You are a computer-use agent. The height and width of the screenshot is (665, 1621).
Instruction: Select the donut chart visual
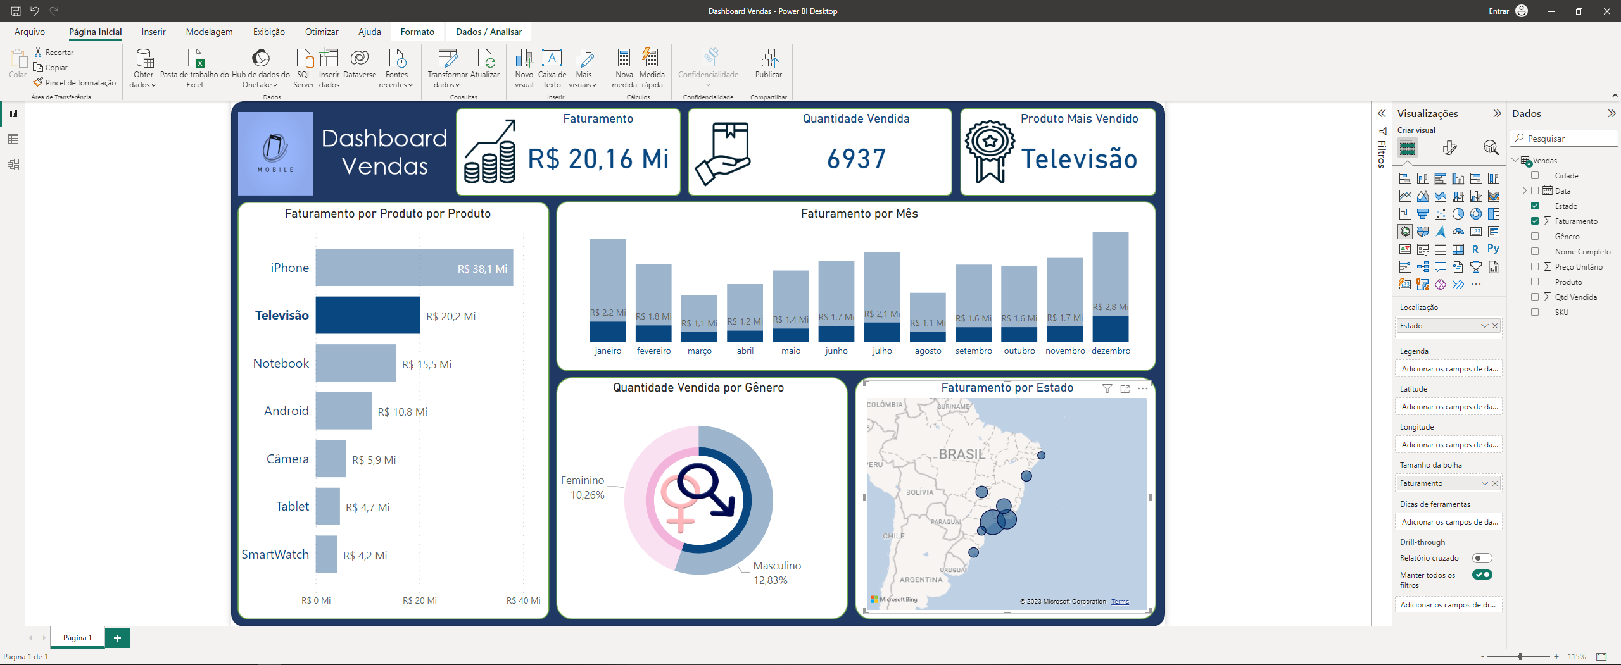pos(1475,214)
